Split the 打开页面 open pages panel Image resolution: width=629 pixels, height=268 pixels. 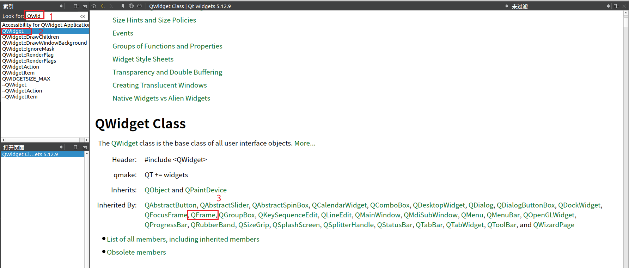tap(76, 147)
